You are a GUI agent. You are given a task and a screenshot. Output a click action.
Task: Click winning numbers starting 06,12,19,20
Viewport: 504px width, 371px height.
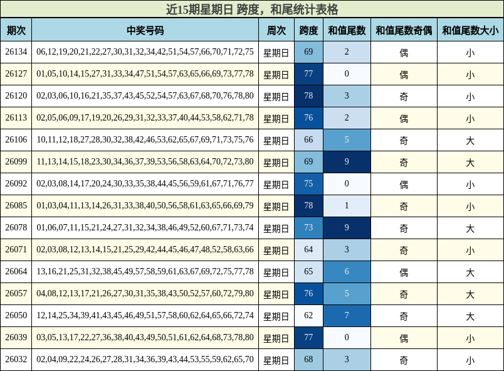145,52
